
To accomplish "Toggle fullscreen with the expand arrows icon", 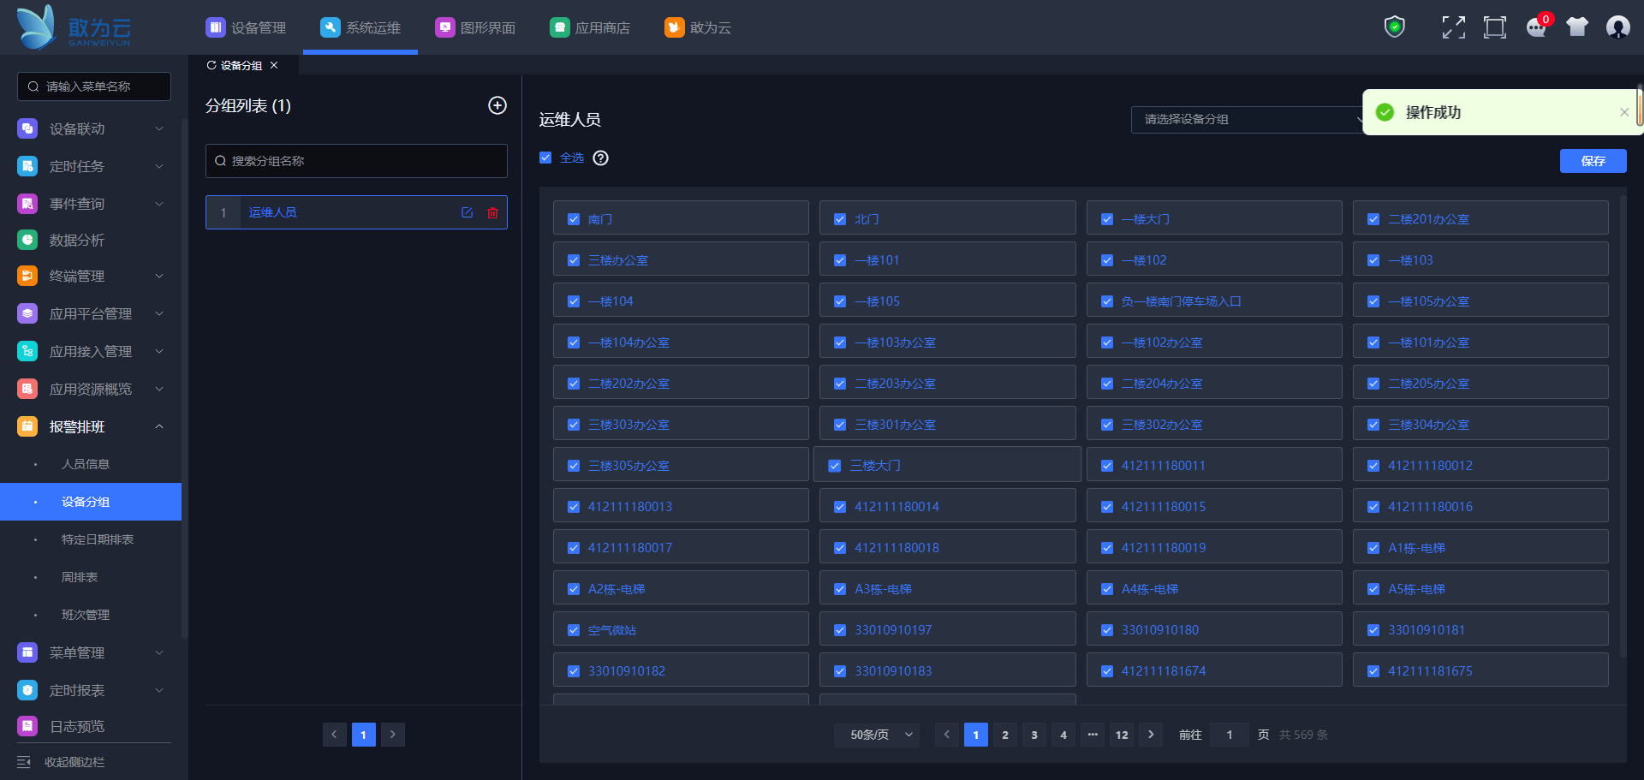I will click(x=1453, y=27).
